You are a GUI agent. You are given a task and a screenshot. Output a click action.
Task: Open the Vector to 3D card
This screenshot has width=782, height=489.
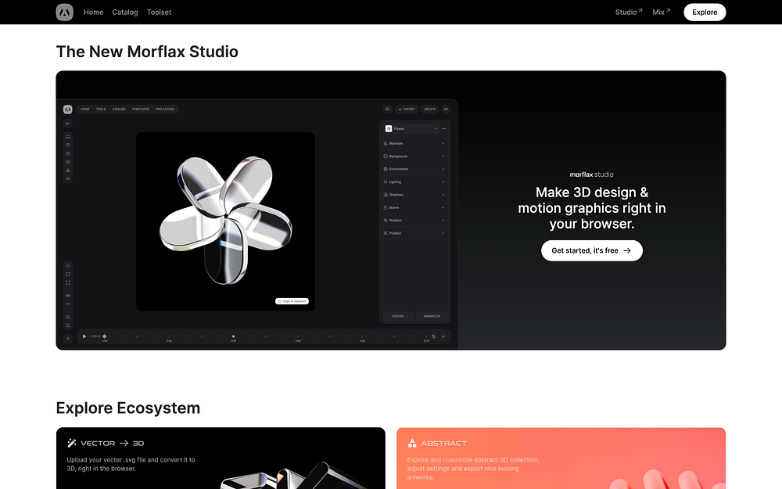tap(221, 458)
